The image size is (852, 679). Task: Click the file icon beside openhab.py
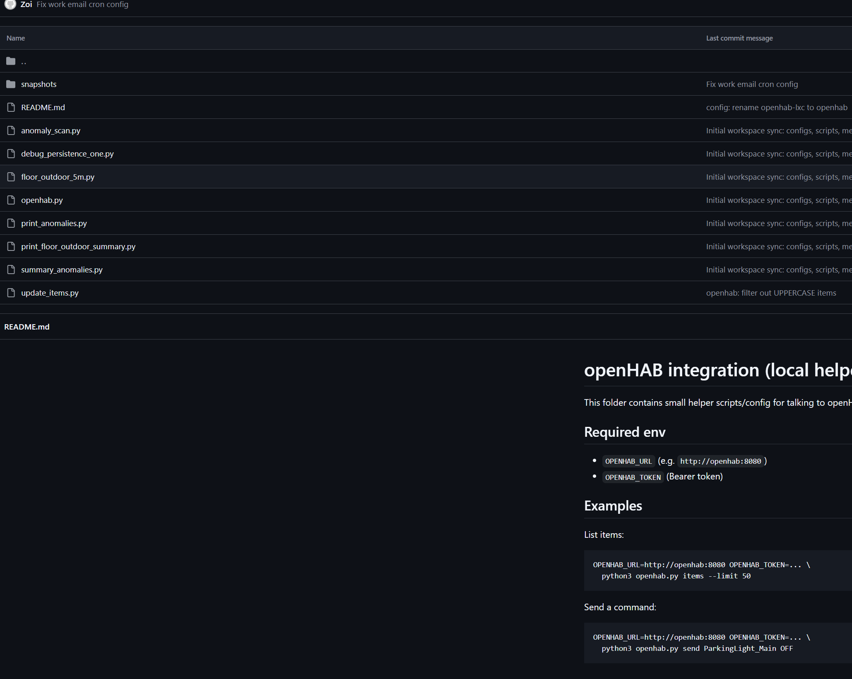click(11, 200)
